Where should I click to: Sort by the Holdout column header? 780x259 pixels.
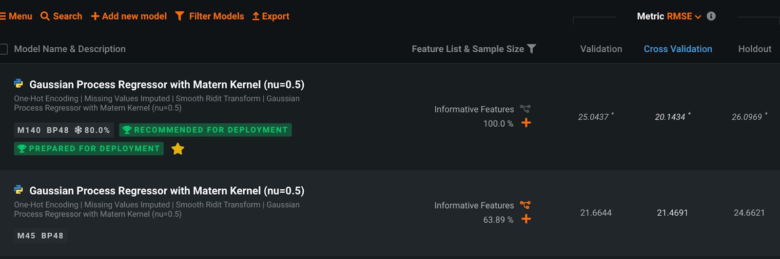(755, 49)
